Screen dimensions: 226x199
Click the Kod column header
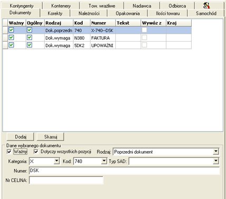pos(82,23)
